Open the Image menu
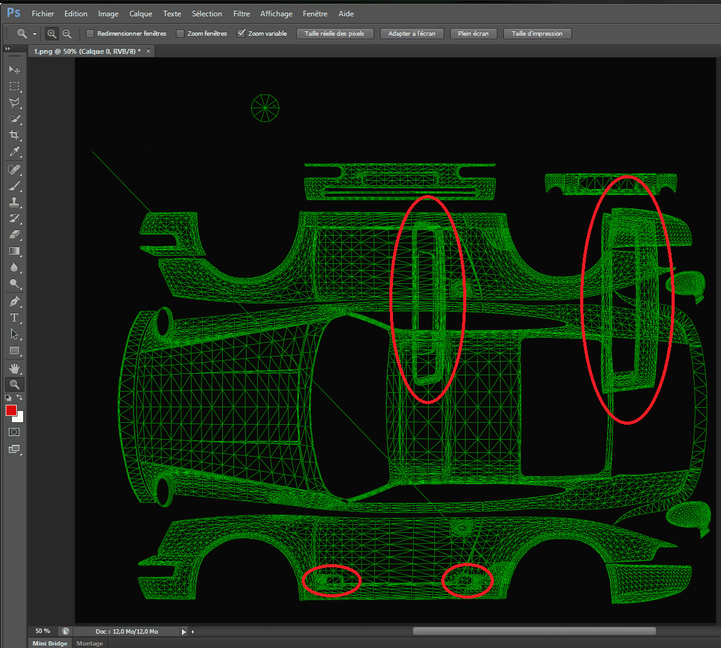721x648 pixels. (108, 14)
